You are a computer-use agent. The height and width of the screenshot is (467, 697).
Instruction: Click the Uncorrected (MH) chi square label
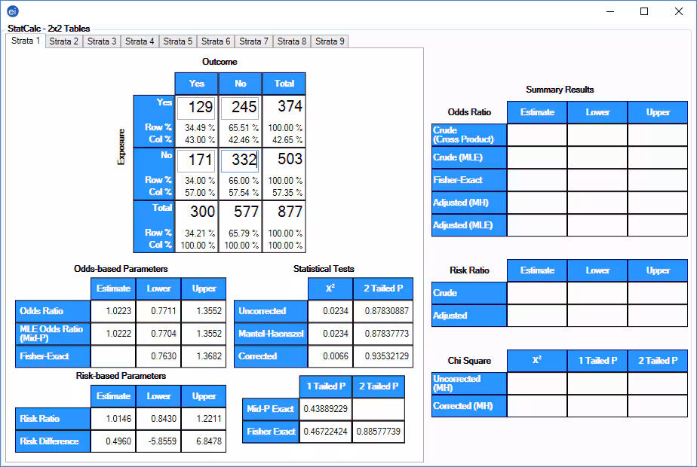[469, 383]
